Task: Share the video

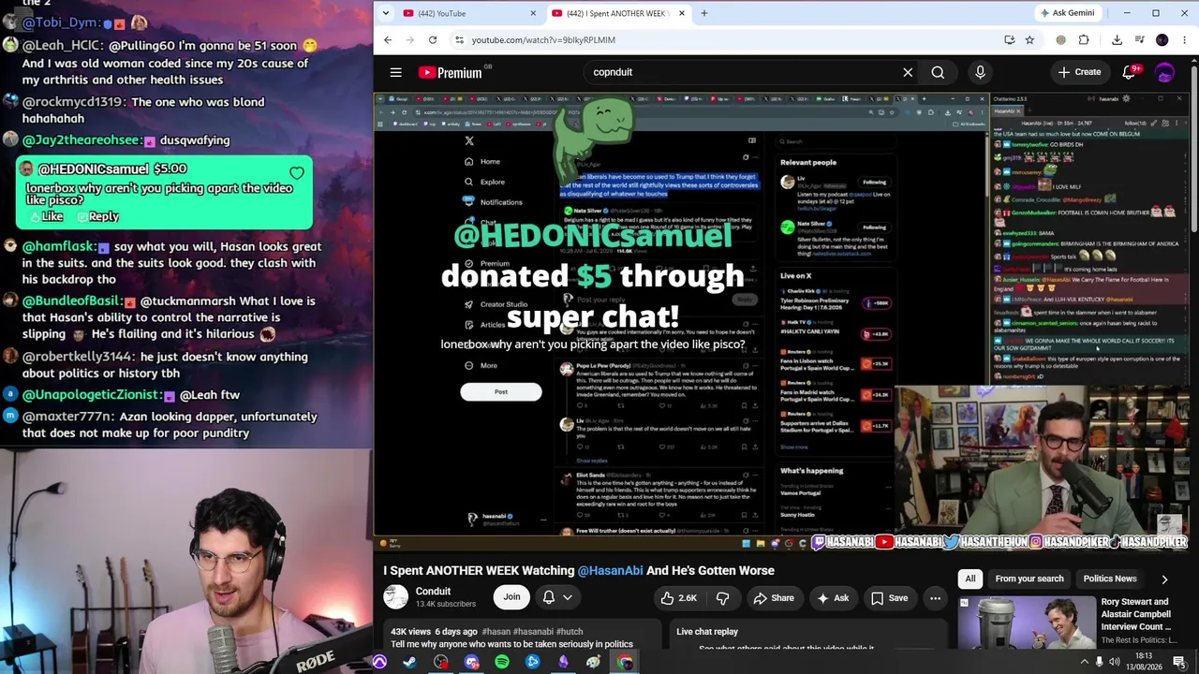Action: [x=774, y=598]
